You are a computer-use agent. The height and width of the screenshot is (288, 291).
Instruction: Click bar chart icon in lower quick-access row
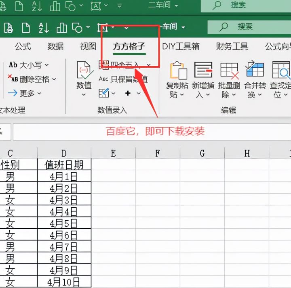[x=61, y=28]
